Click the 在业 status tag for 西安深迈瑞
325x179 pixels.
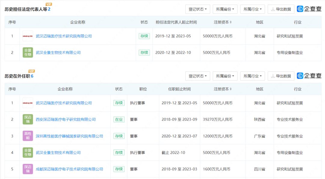tap(119, 119)
